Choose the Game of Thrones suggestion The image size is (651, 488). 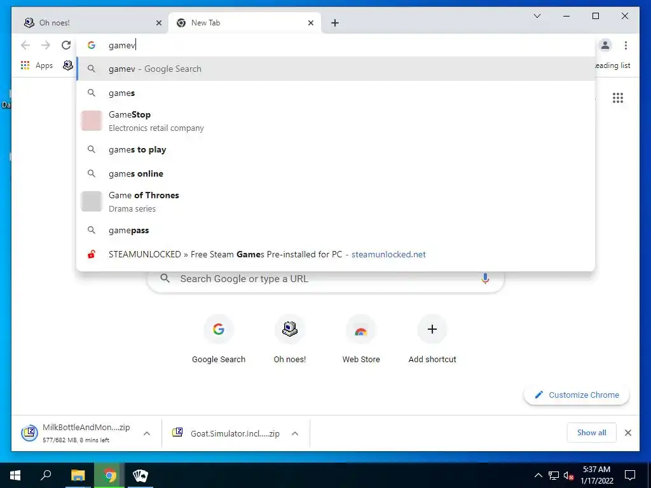(x=336, y=201)
